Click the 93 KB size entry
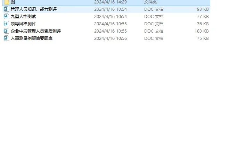This screenshot has width=238, height=147. (203, 9)
